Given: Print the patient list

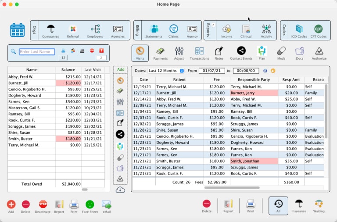Looking at the screenshot, I should pyautogui.click(x=74, y=207).
